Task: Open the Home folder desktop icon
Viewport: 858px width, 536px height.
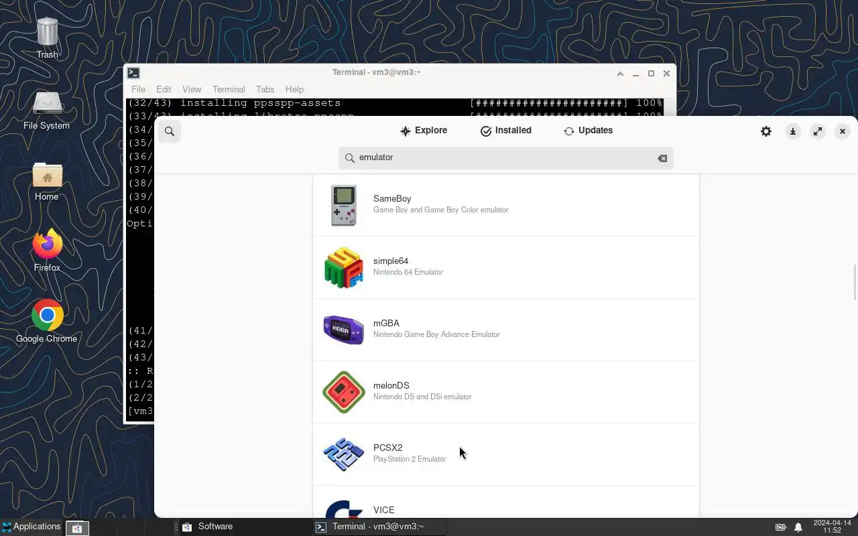Action: tap(46, 181)
